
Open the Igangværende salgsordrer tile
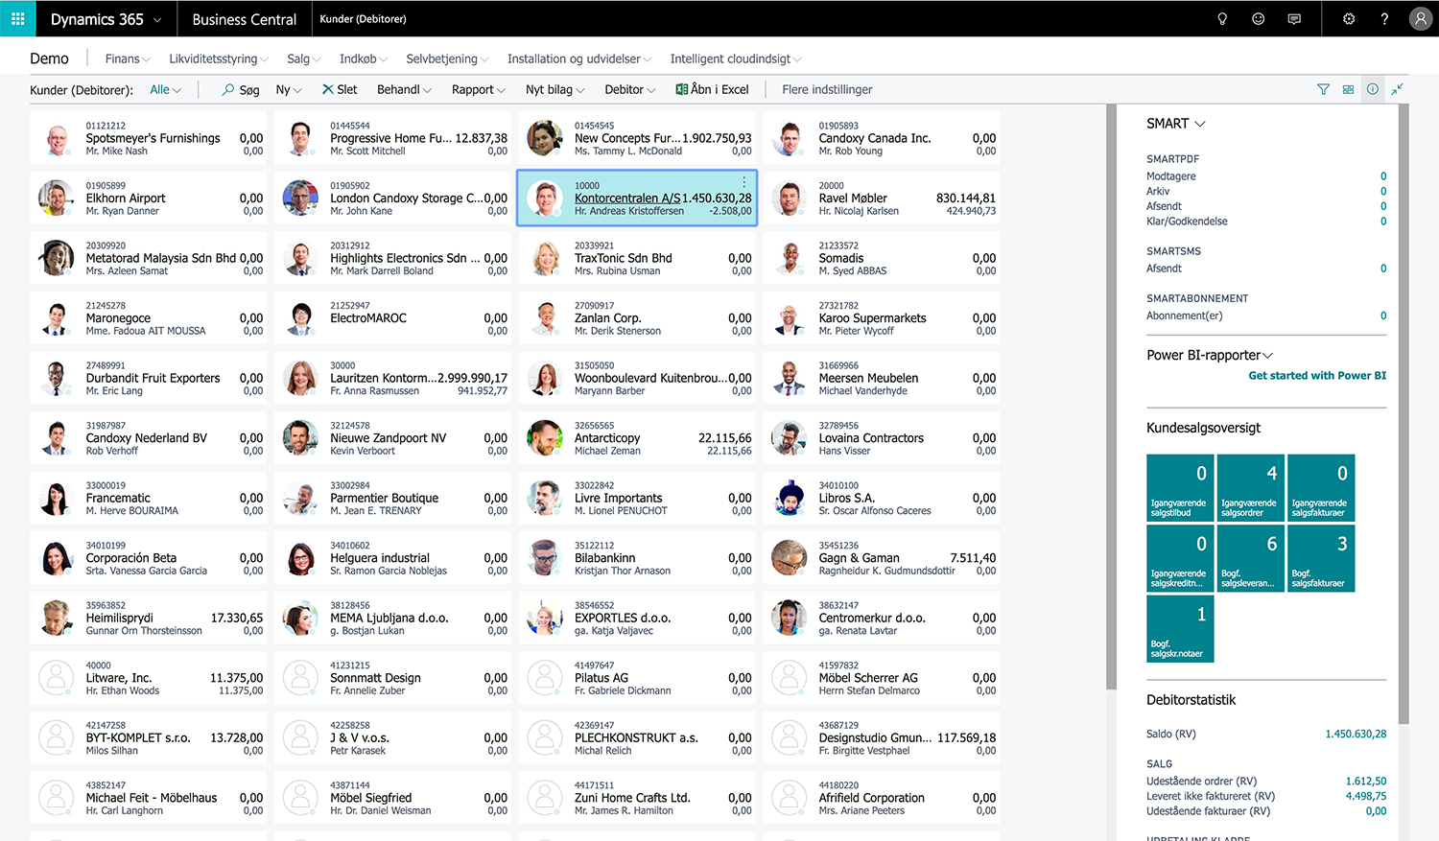1250,487
